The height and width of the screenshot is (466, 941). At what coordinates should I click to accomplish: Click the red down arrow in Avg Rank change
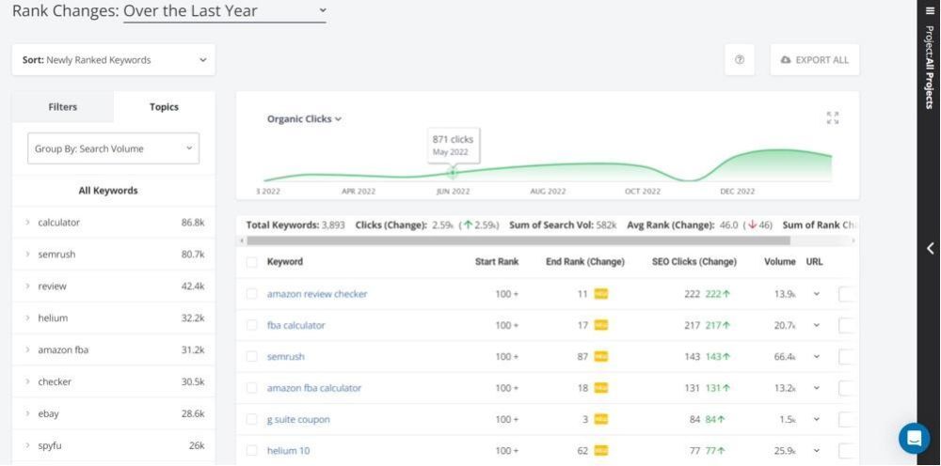point(752,225)
